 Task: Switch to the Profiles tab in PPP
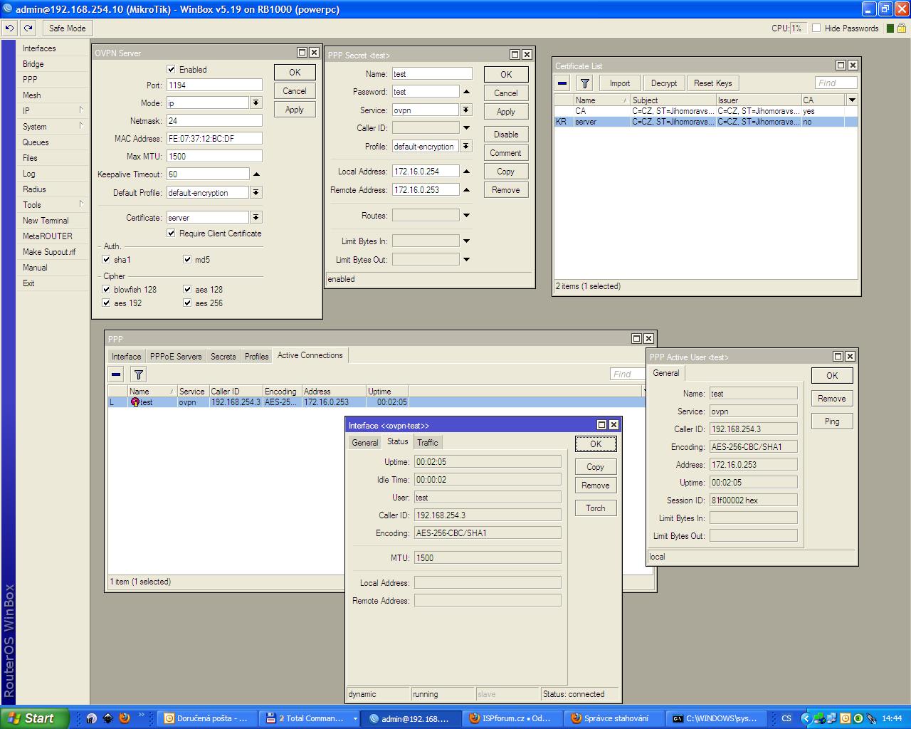(256, 356)
